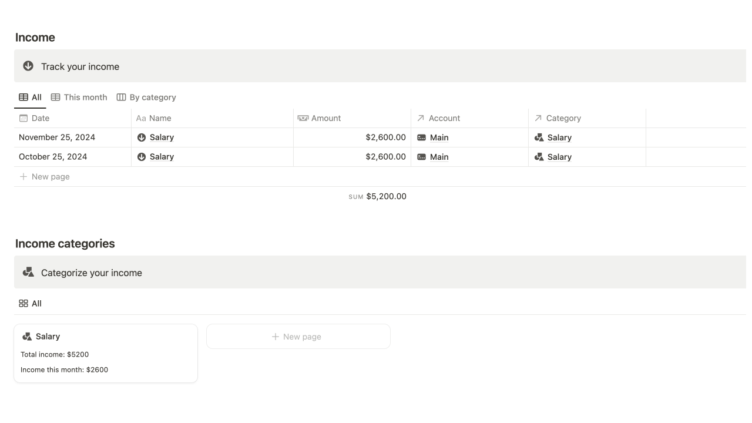This screenshot has height=423, width=752.
Task: Open the Category column header menu
Action: (x=563, y=118)
